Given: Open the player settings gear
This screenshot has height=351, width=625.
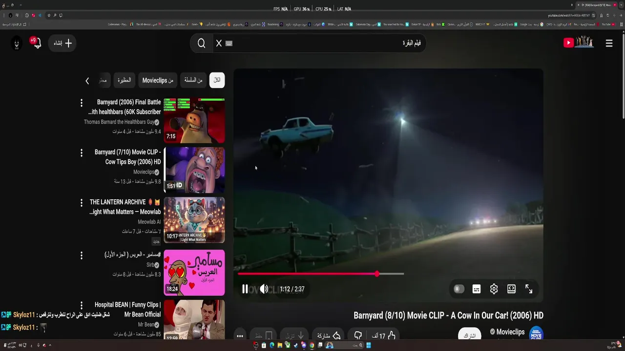Looking at the screenshot, I should 494,289.
